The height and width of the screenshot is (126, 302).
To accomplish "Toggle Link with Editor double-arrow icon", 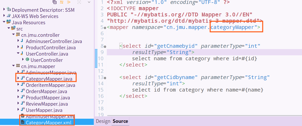I will coord(62,2).
